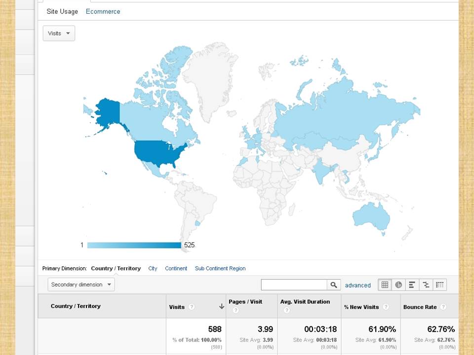Viewport: 474px width, 355px height.
Task: Click the magnifying glass search button
Action: (x=334, y=285)
